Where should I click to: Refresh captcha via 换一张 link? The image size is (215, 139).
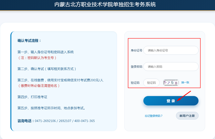click(185, 83)
